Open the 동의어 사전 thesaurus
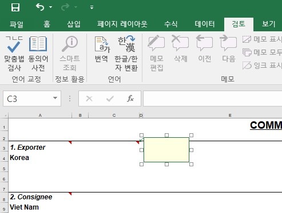The height and width of the screenshot is (213, 282). 38,54
